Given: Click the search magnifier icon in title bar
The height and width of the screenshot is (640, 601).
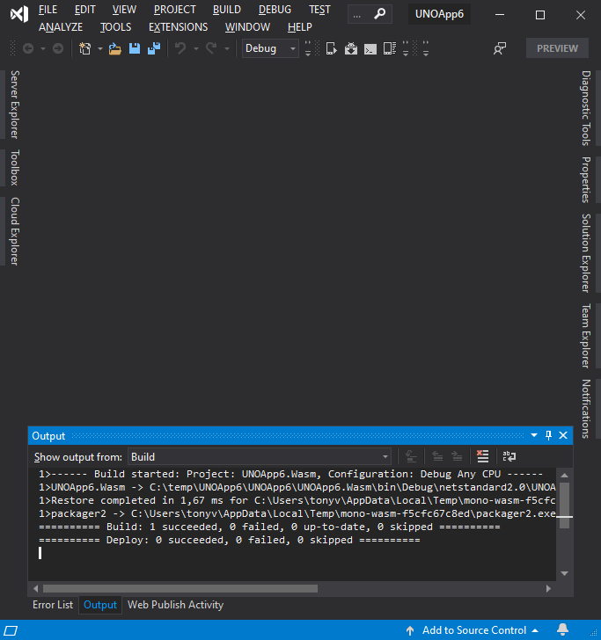Looking at the screenshot, I should pos(380,14).
